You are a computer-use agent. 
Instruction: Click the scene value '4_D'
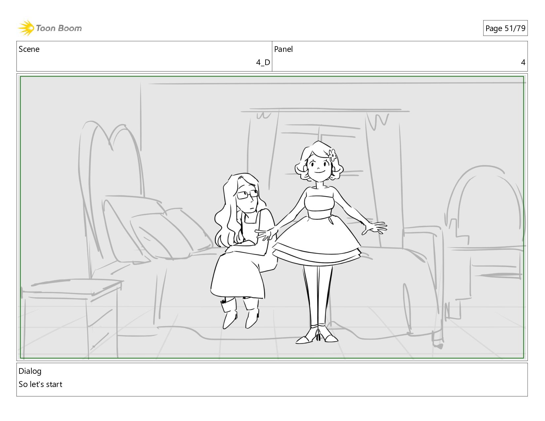click(x=263, y=62)
